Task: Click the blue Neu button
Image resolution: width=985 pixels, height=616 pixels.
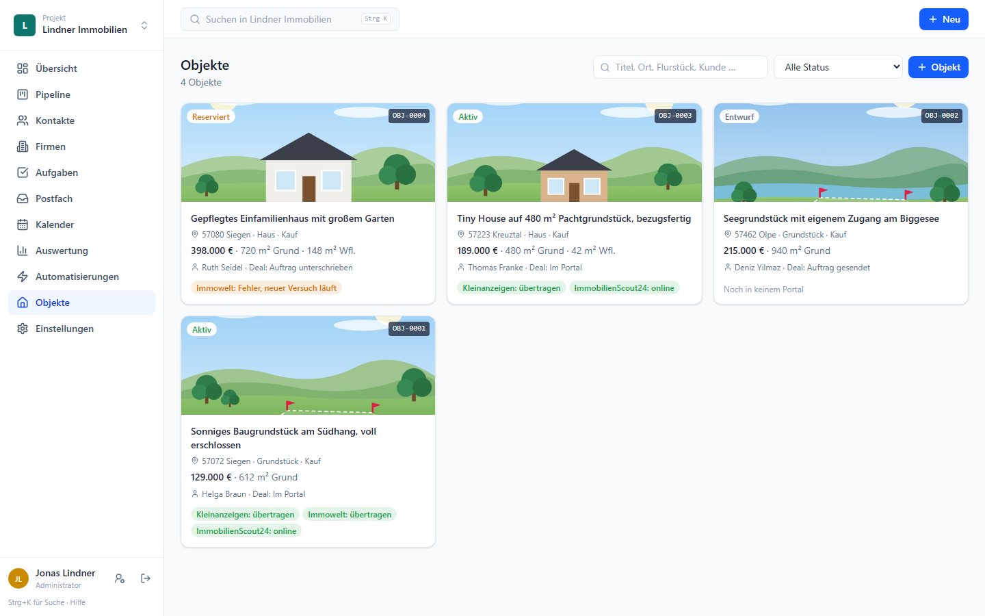Action: point(944,19)
